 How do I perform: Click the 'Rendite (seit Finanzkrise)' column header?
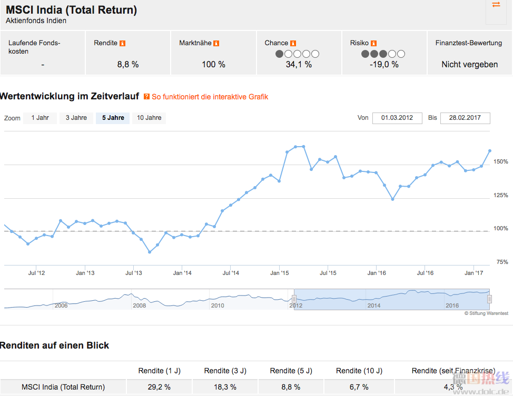[x=453, y=371]
